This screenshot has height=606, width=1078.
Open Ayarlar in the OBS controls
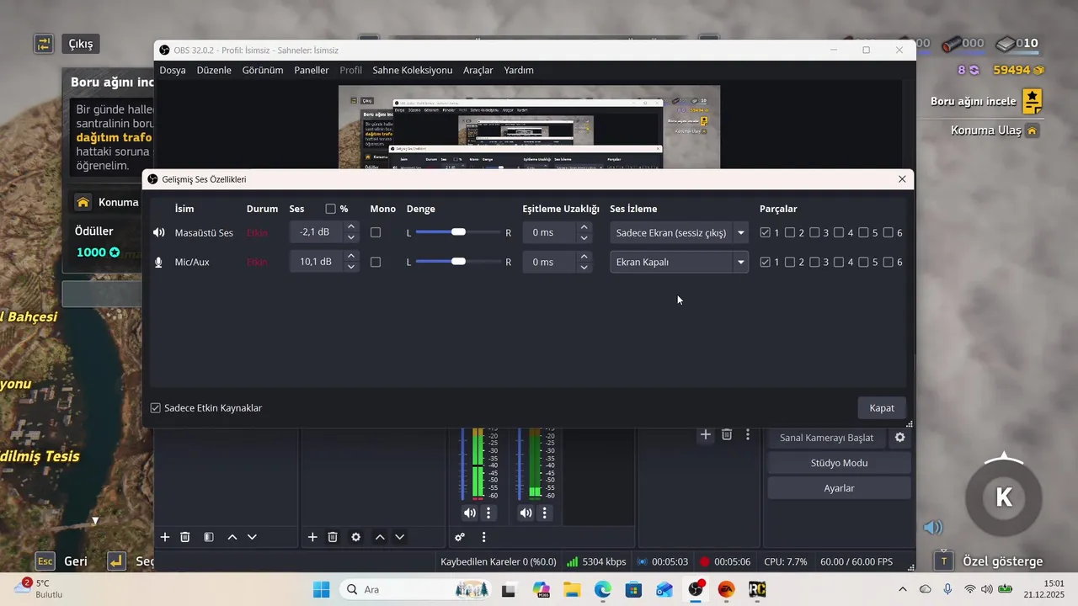[x=839, y=488]
